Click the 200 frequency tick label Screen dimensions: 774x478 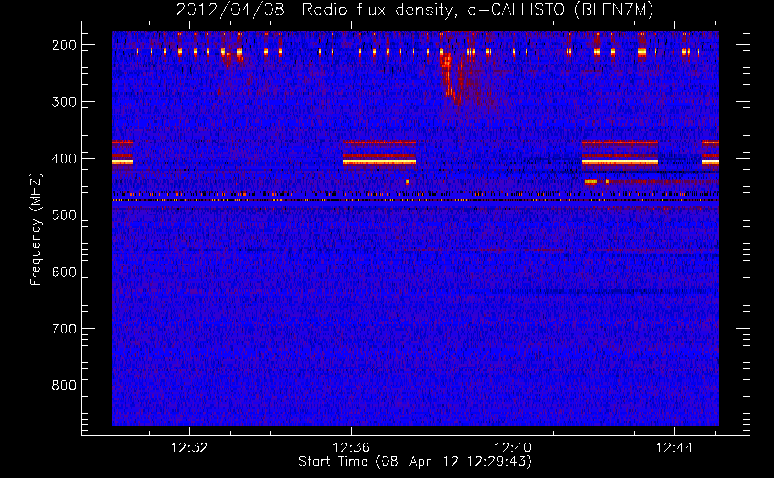coord(64,45)
